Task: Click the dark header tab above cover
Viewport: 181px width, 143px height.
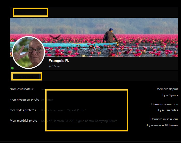Action: (x=30, y=12)
